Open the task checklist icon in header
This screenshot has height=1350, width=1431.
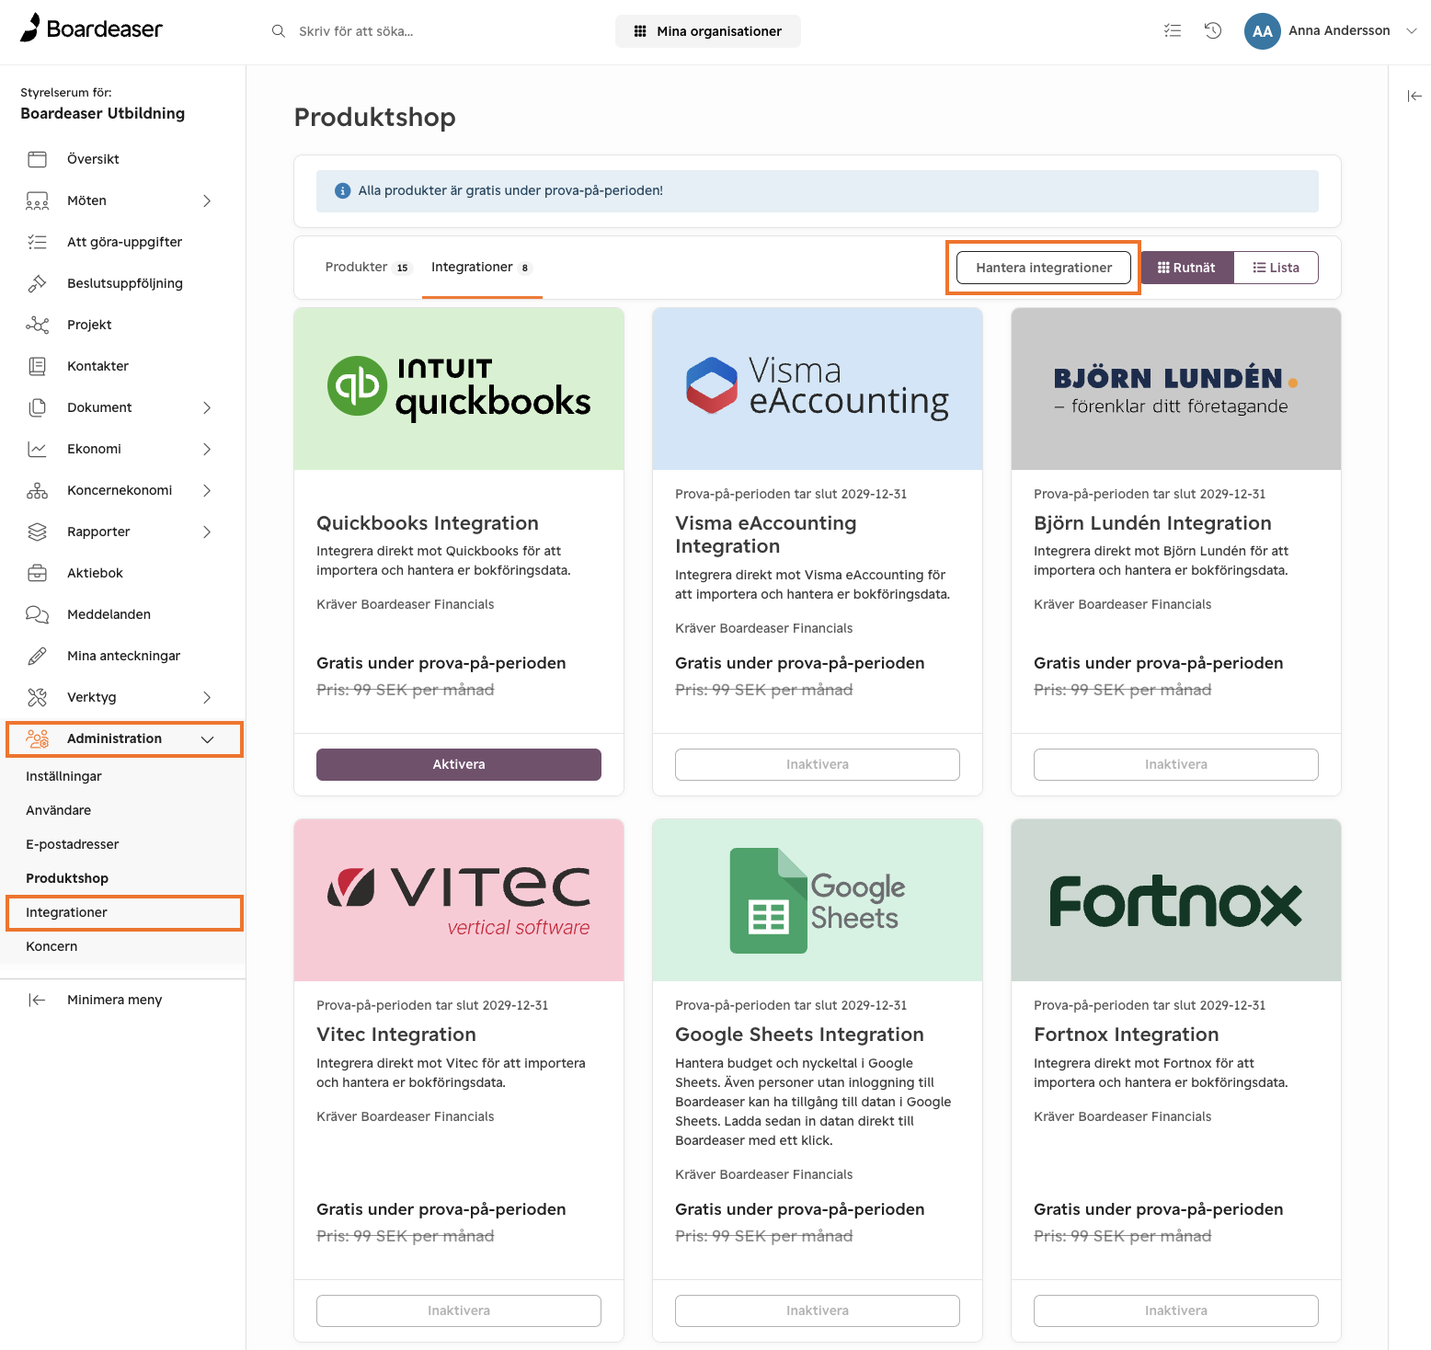[x=1173, y=30]
